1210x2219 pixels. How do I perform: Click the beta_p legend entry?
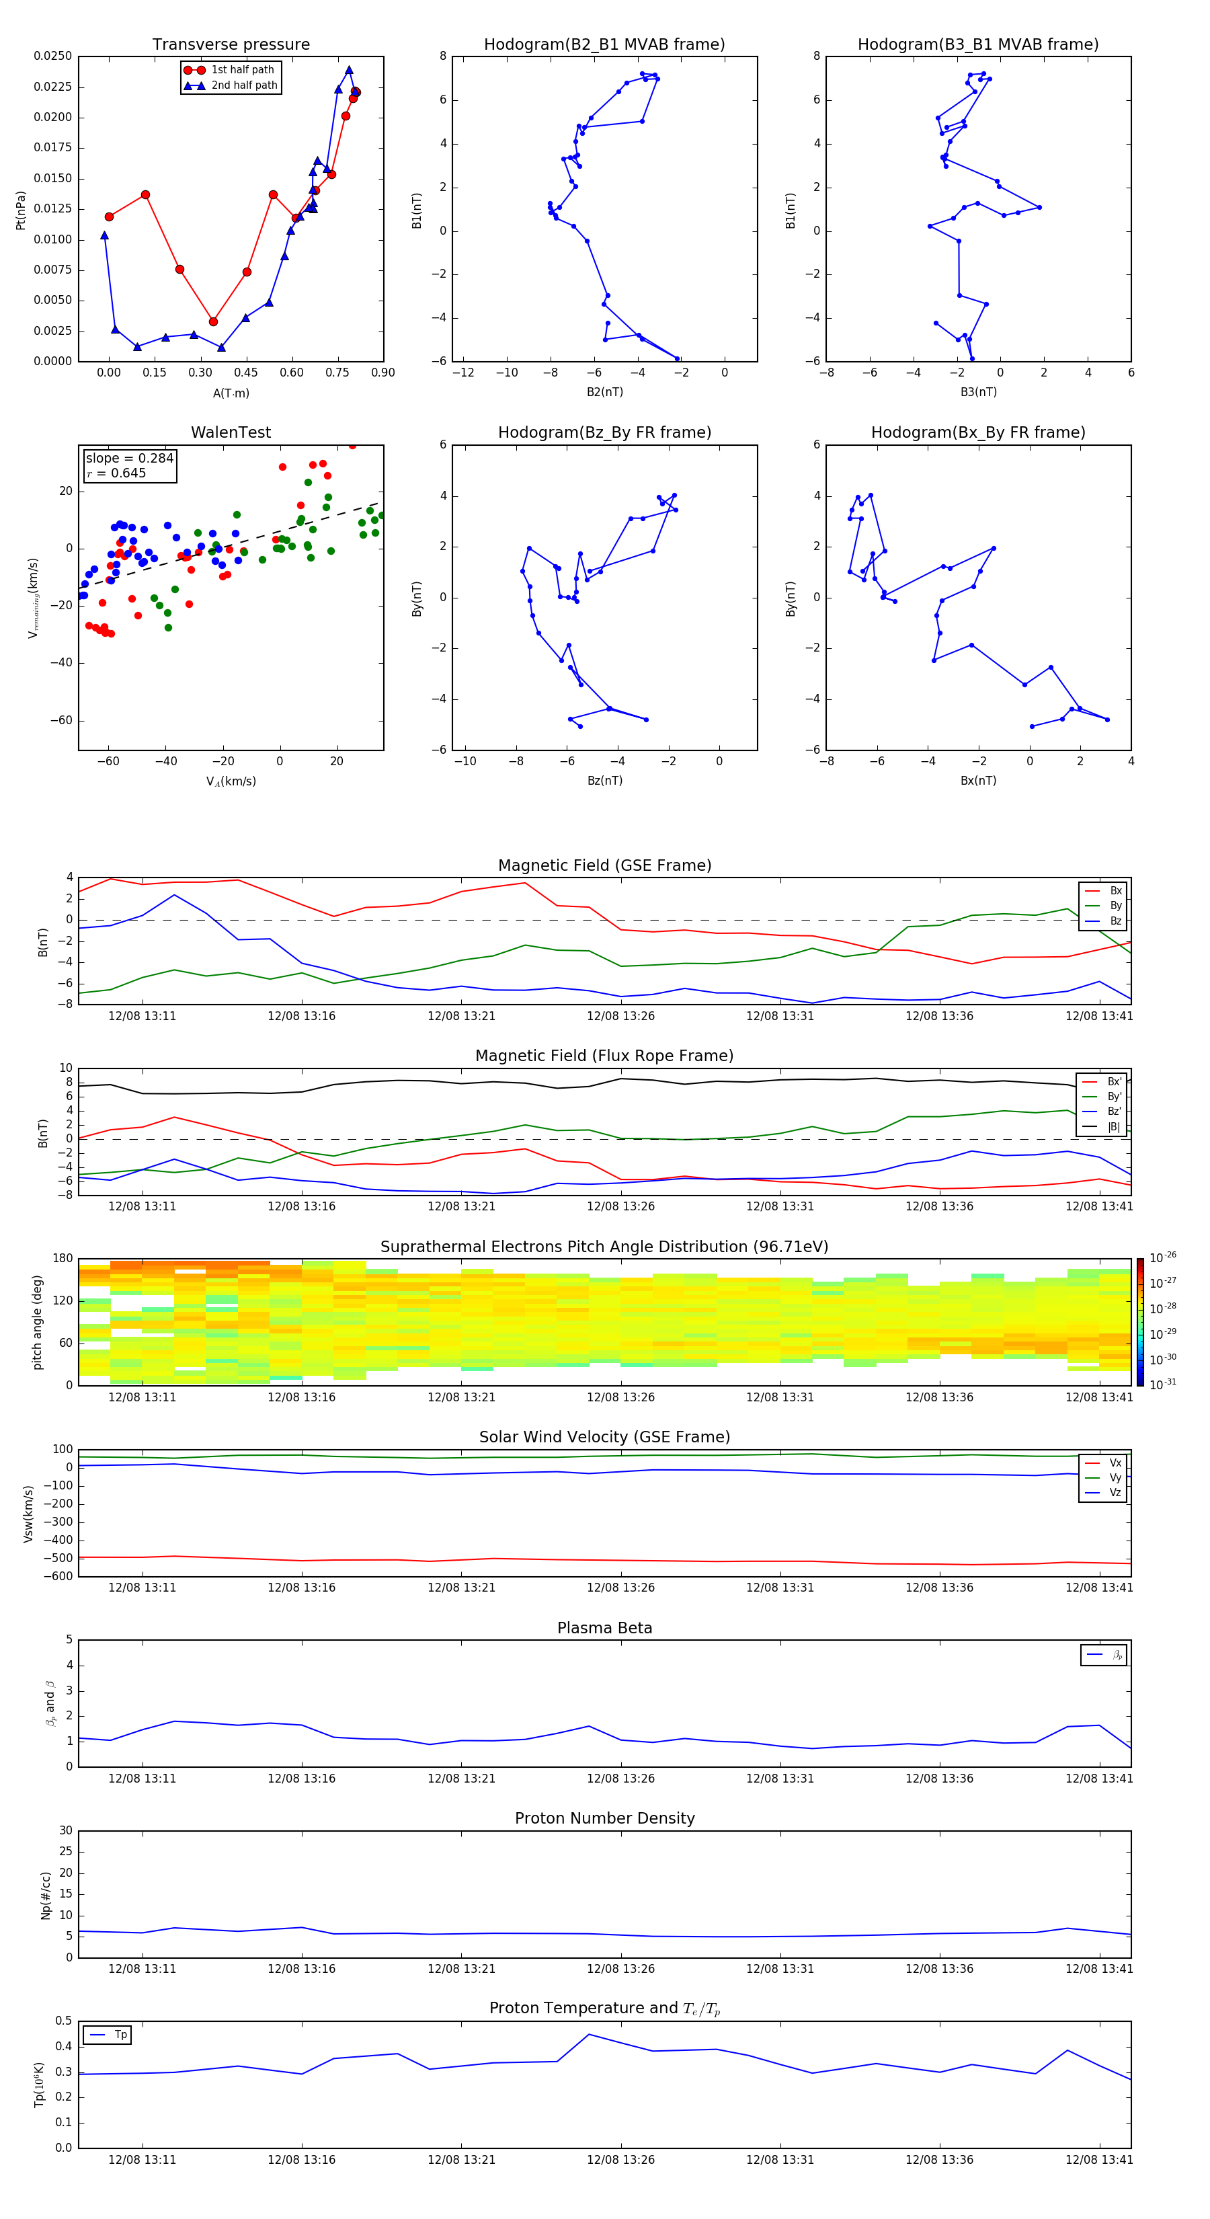tap(1104, 1656)
